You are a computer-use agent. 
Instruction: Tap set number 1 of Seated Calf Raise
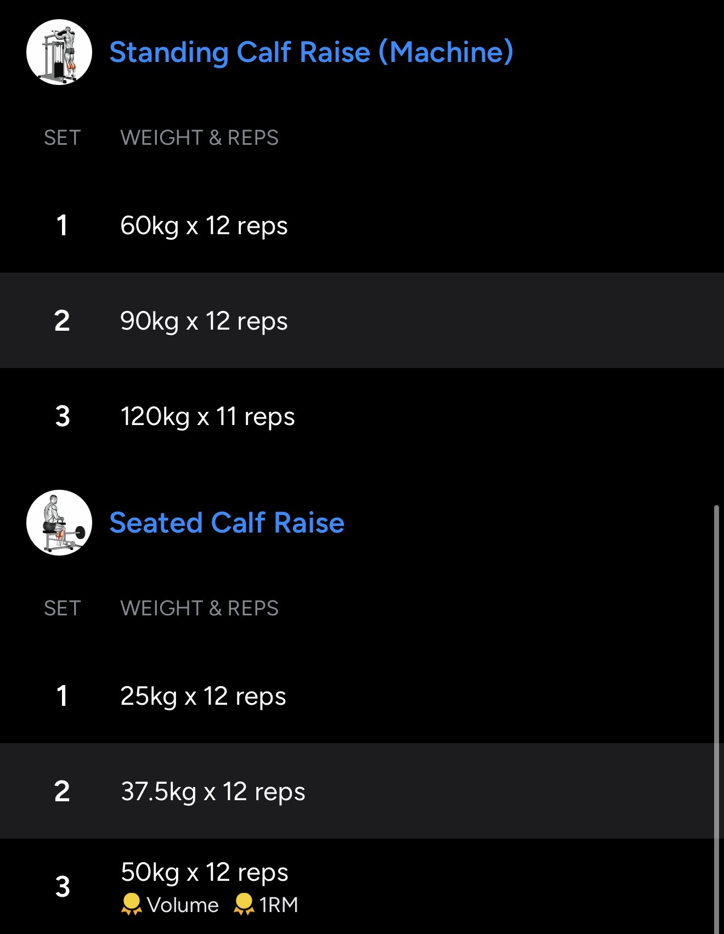tap(62, 696)
